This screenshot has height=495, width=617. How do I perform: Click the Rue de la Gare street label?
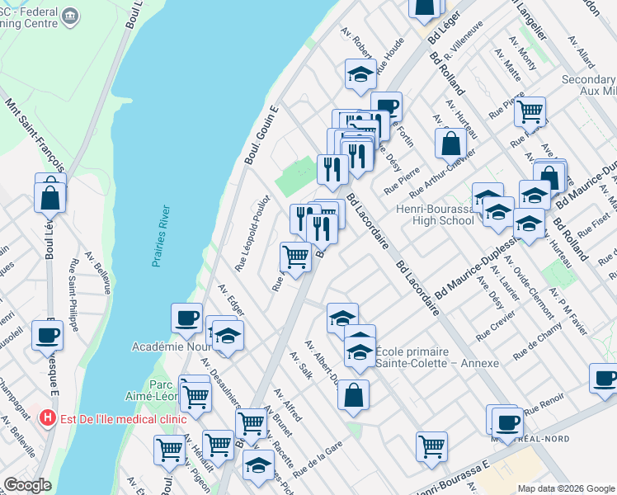click(x=318, y=460)
